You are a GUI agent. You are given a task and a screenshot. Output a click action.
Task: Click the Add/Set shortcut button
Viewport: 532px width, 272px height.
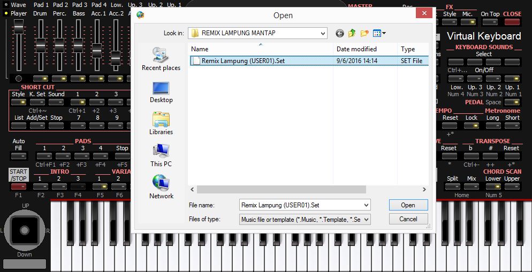[37, 126]
